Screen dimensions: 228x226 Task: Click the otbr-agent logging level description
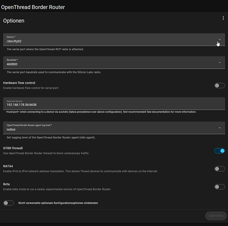click(x=51, y=137)
